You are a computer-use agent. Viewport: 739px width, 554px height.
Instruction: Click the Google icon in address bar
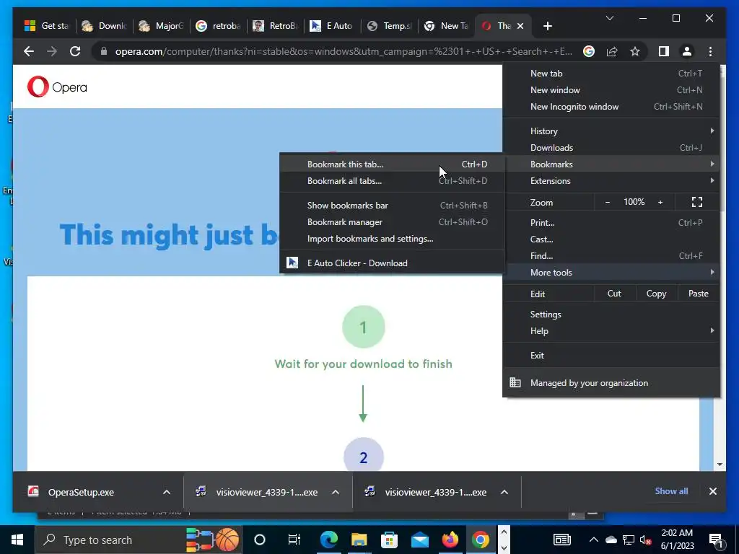(x=589, y=51)
